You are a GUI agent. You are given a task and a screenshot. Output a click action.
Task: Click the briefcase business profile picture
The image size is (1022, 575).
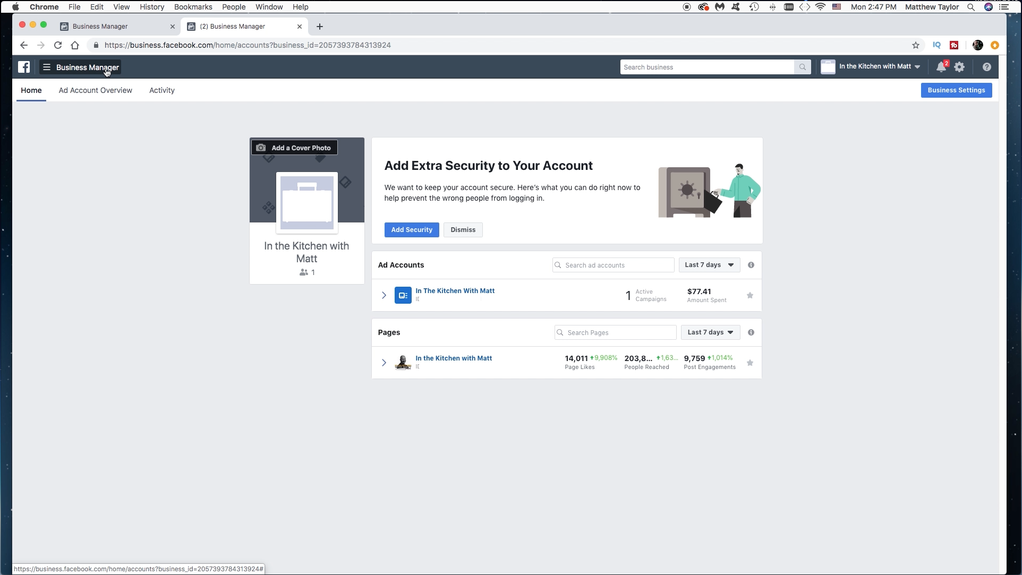click(x=307, y=203)
